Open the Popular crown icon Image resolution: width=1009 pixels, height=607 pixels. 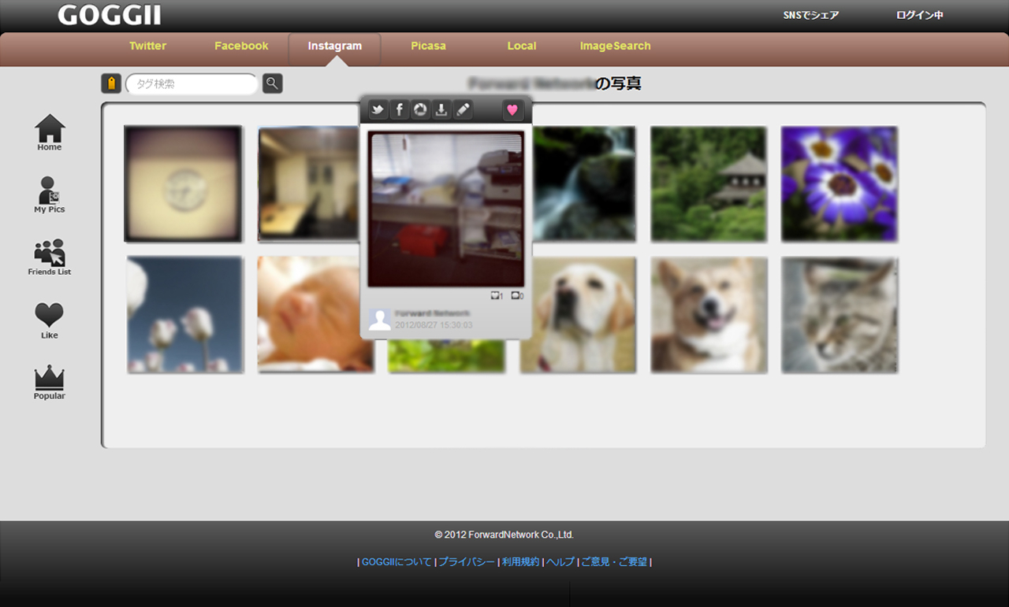coord(50,383)
